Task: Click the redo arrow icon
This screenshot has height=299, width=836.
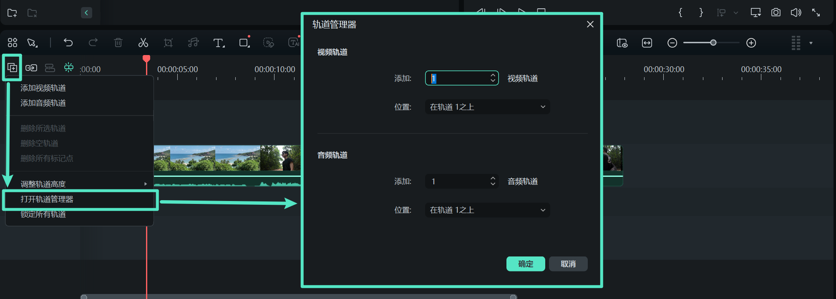Action: click(93, 43)
